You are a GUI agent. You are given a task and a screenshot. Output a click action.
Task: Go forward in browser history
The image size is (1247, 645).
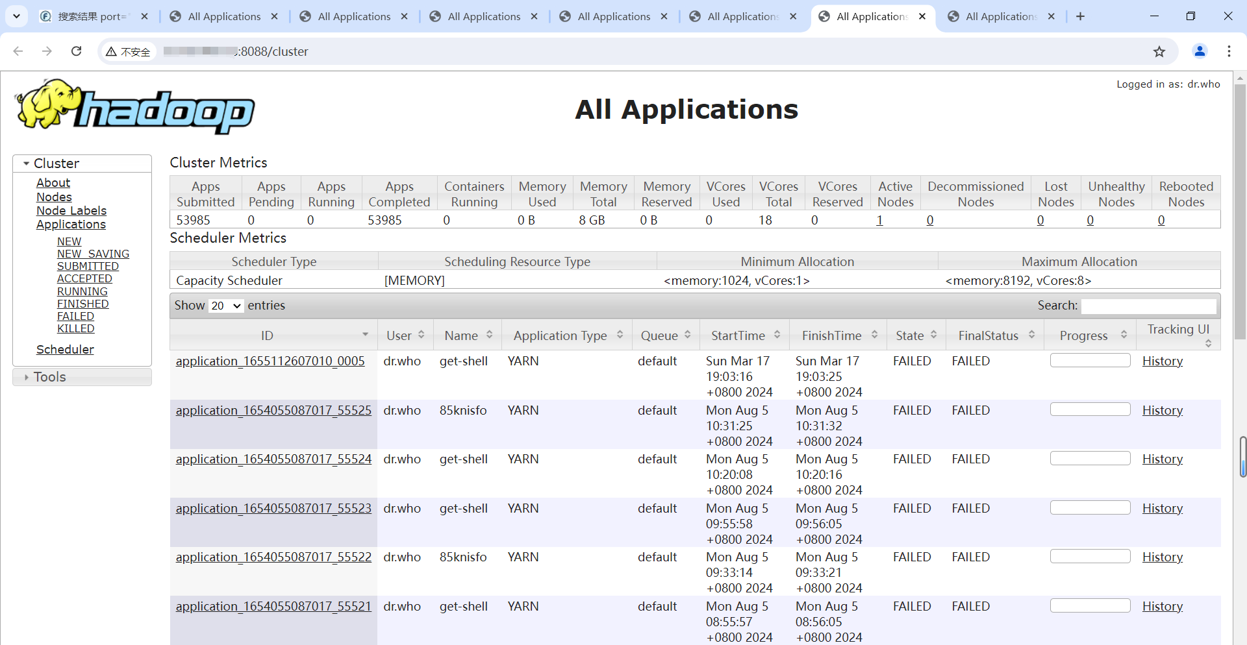[x=47, y=51]
